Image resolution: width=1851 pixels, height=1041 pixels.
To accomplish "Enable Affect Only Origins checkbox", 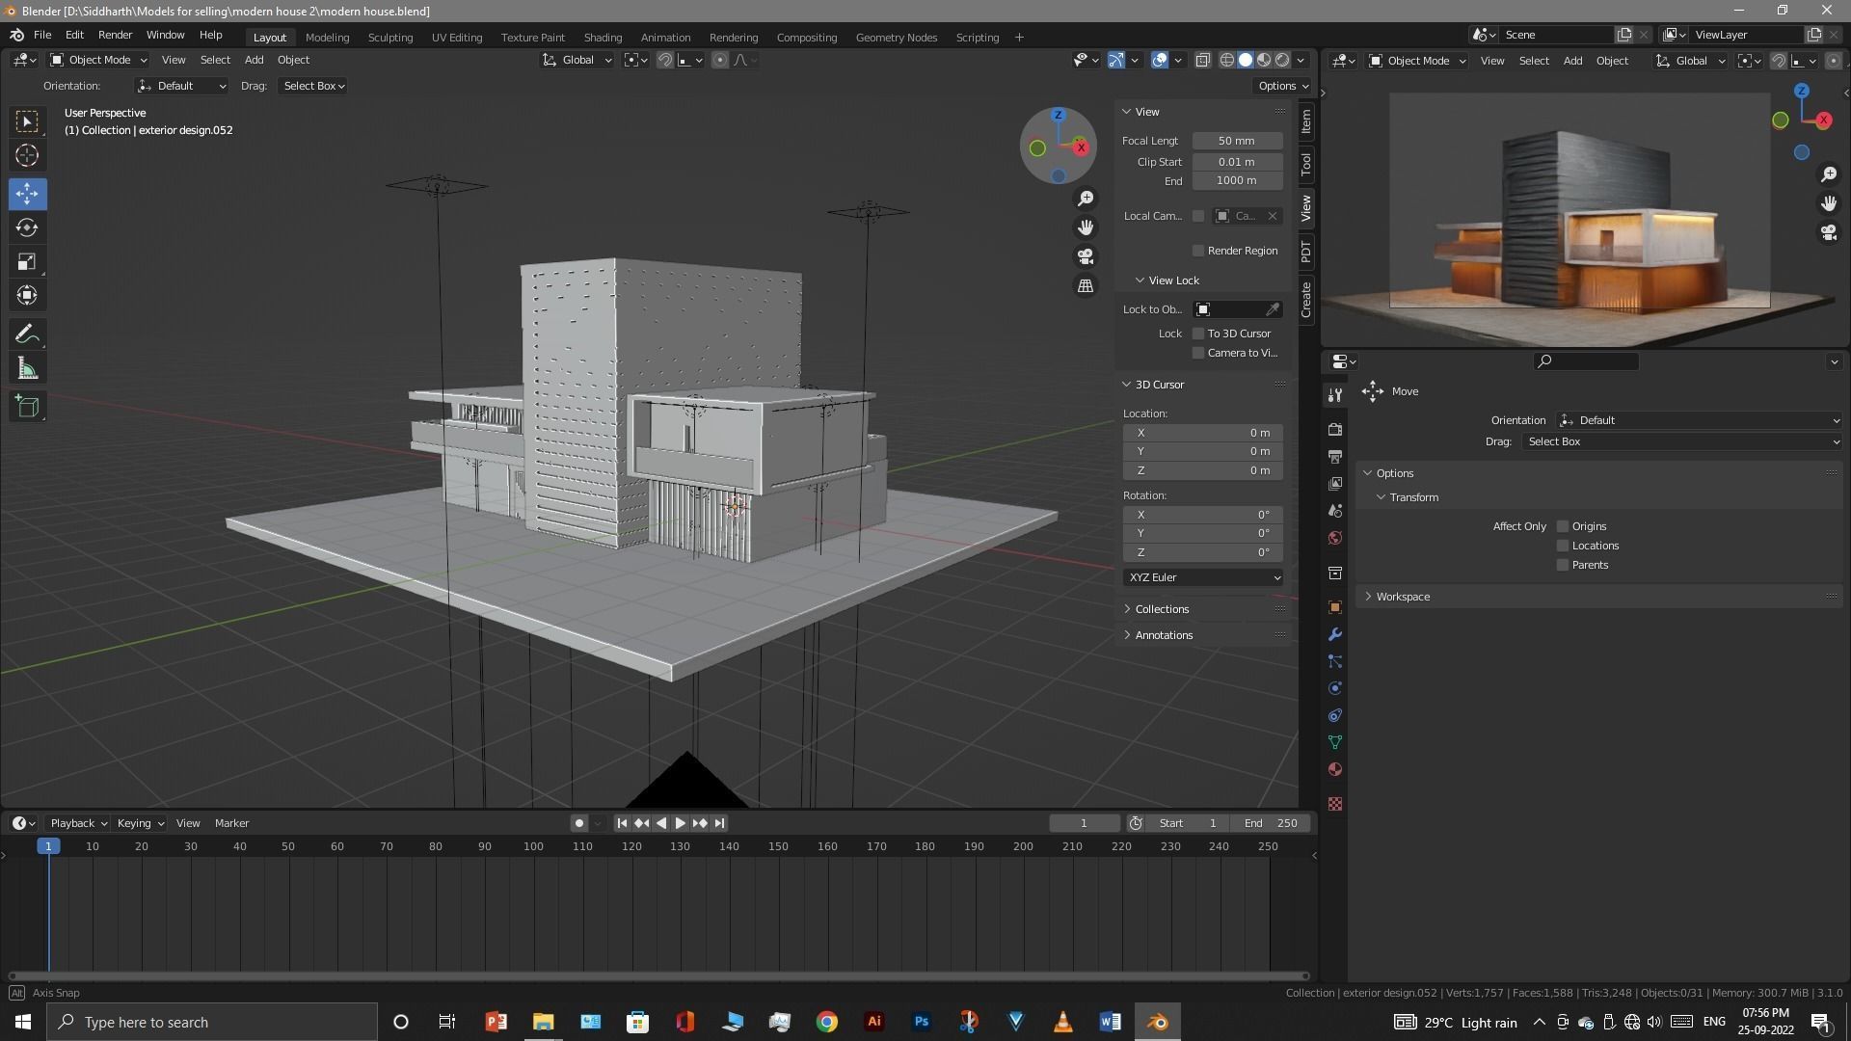I will coord(1563,526).
